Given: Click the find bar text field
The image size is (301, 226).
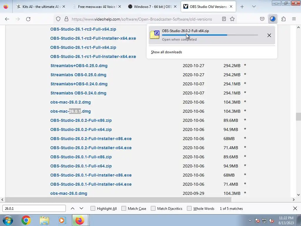Looking at the screenshot, I should coord(34,209).
